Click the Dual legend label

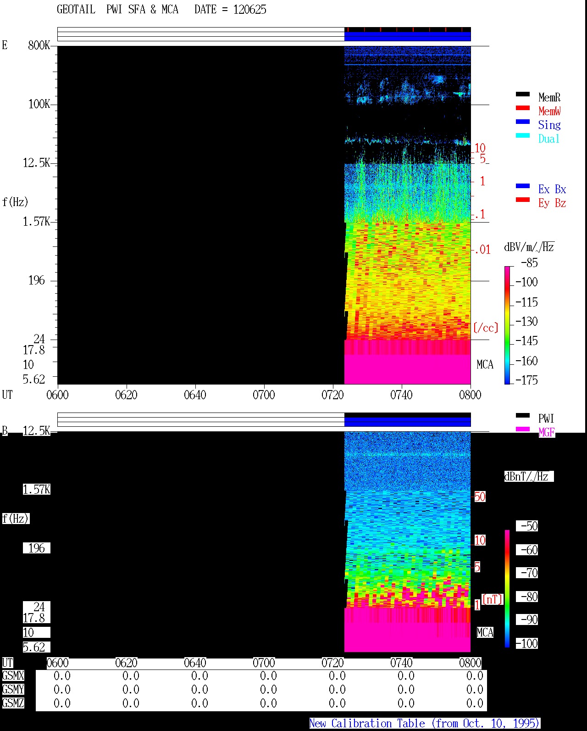(x=549, y=139)
